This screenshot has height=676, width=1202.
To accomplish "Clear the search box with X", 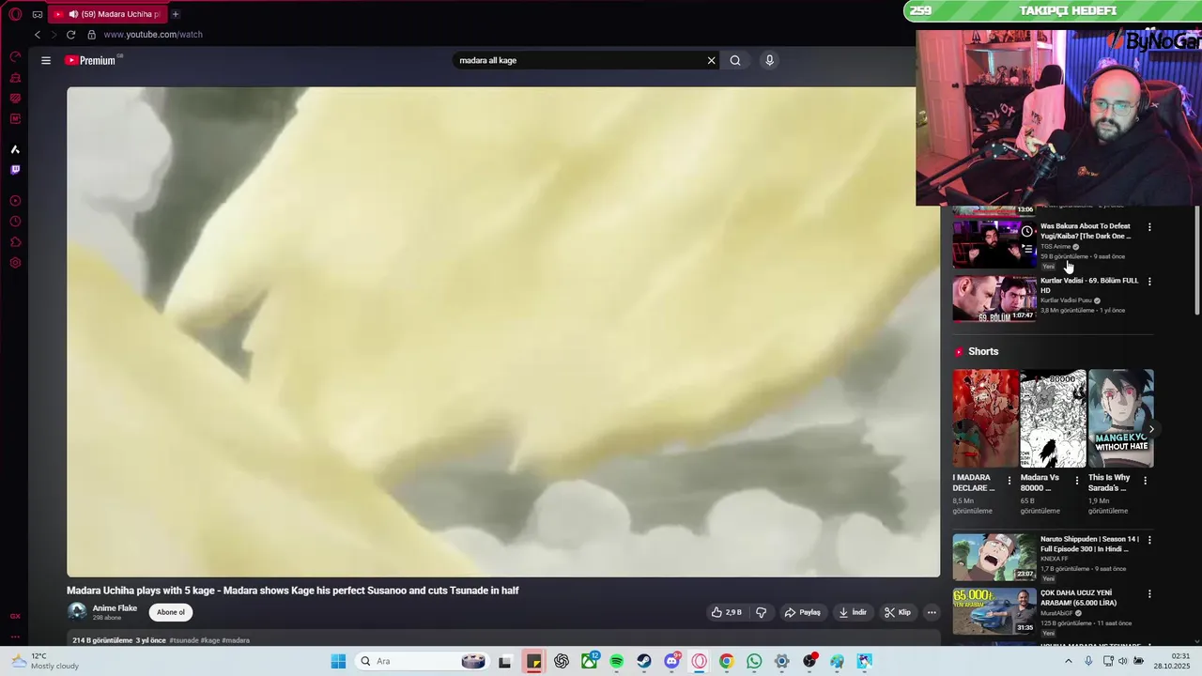I will point(711,60).
